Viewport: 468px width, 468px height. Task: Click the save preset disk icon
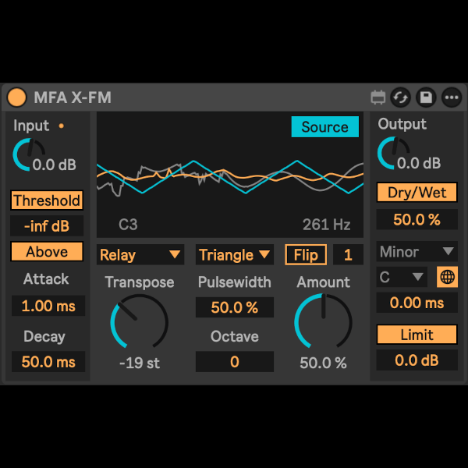(x=426, y=97)
